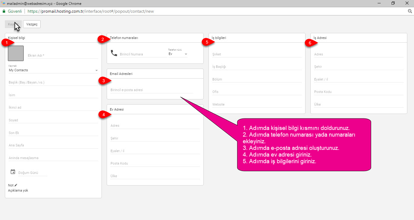Select the Şirket field in İş bilgileri
414x220 pixels.
pyautogui.click(x=257, y=54)
